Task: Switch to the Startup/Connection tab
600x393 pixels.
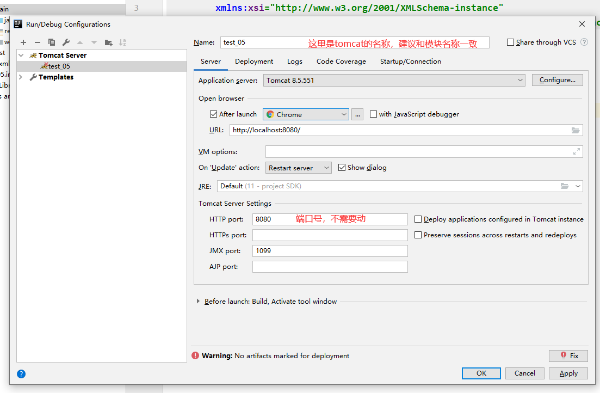Action: [411, 62]
